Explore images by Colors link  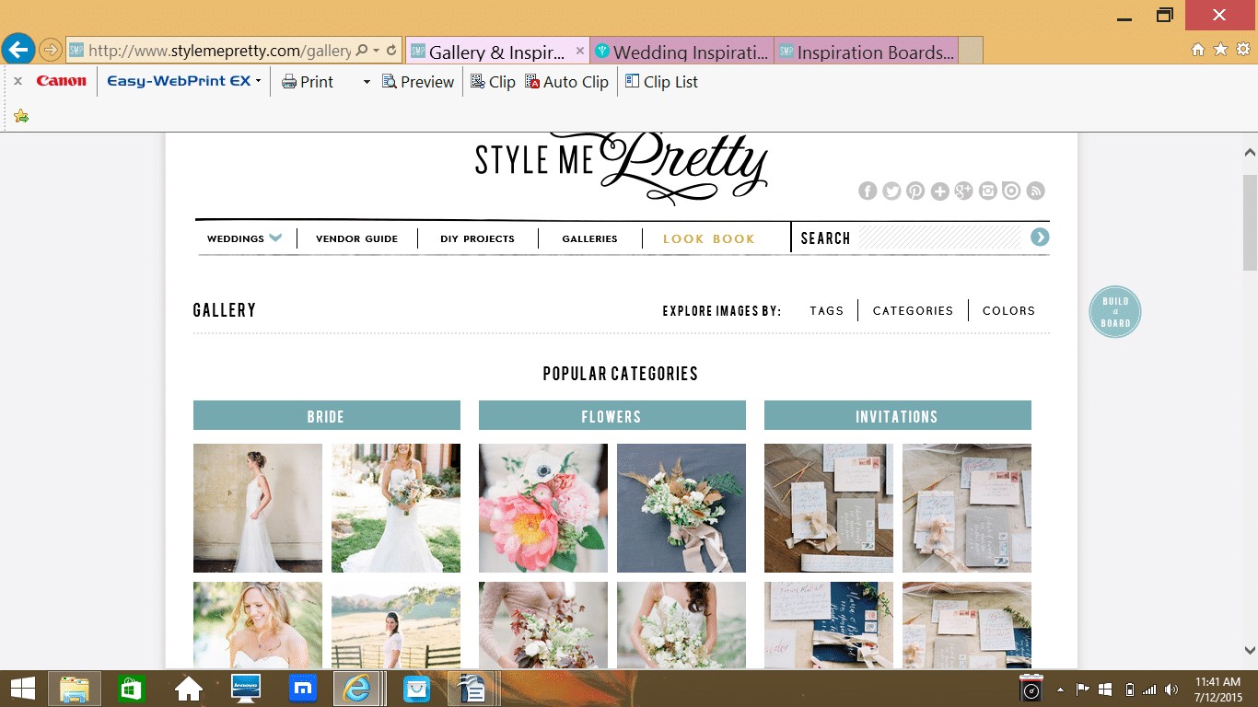(1008, 311)
